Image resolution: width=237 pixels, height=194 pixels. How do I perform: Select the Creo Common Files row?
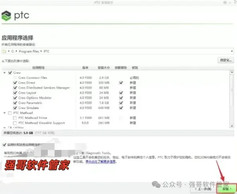[x=115, y=78]
